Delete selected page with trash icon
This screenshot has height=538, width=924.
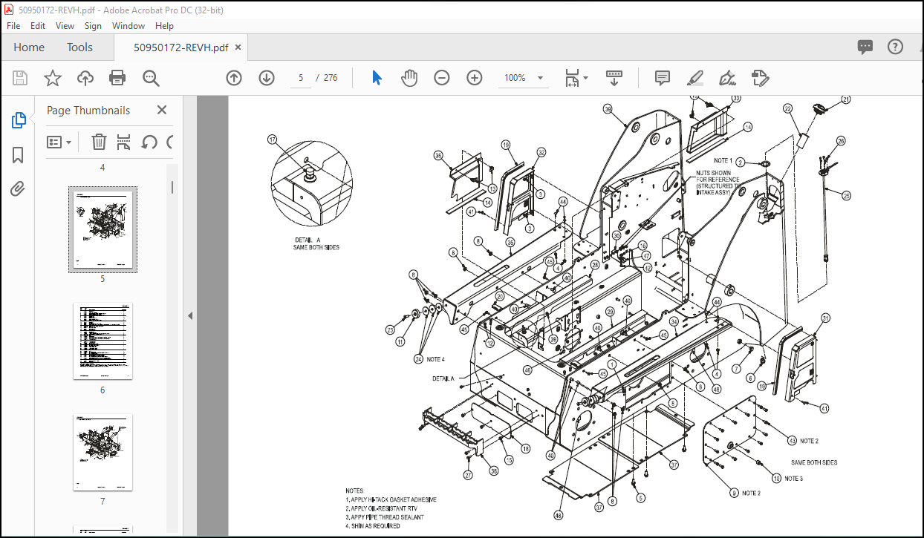[99, 142]
